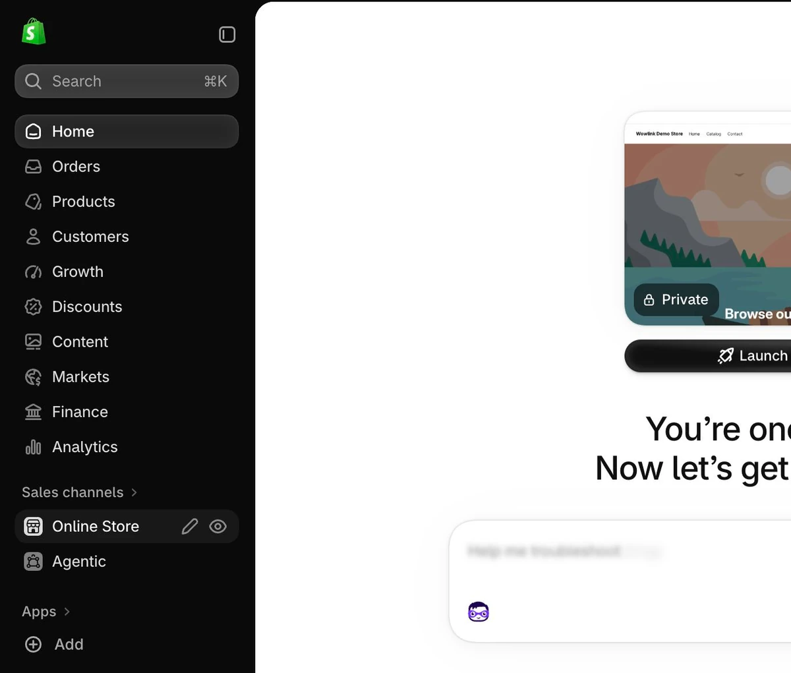Click the Analytics bar chart icon
This screenshot has width=791, height=673.
tap(33, 447)
